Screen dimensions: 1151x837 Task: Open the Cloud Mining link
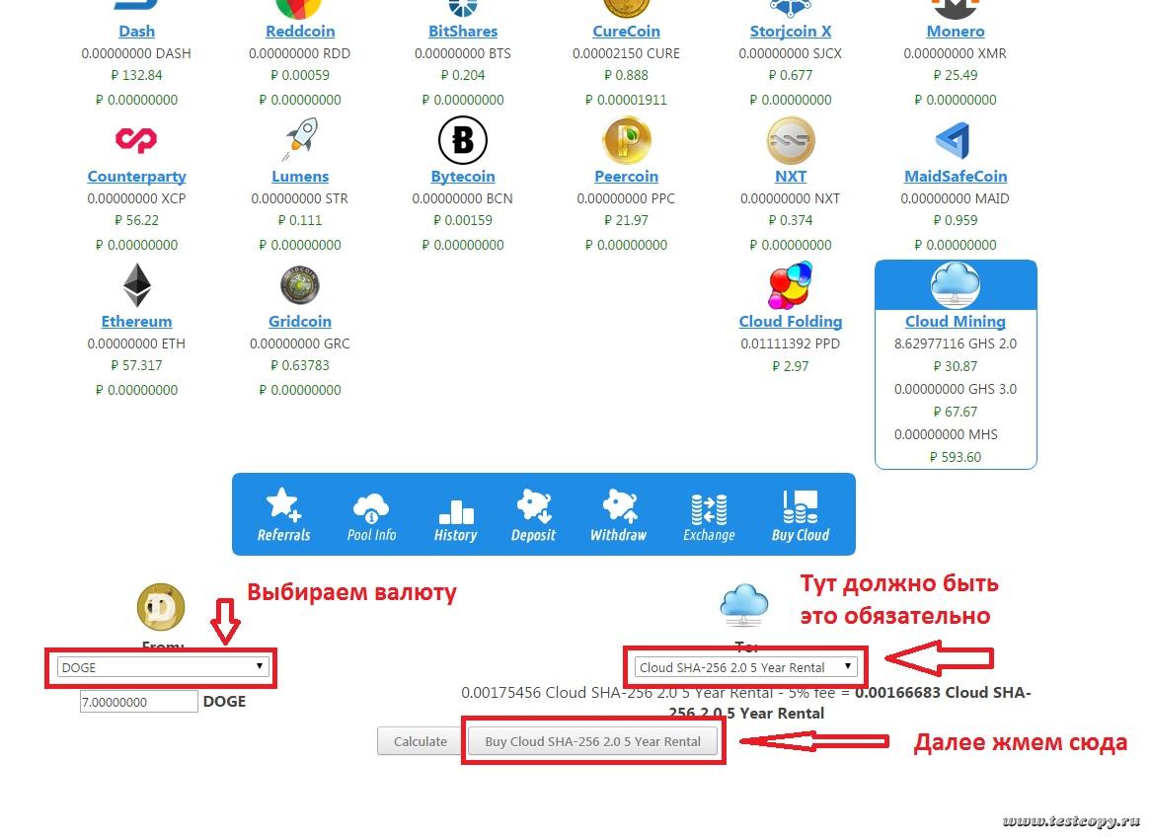[x=955, y=322]
